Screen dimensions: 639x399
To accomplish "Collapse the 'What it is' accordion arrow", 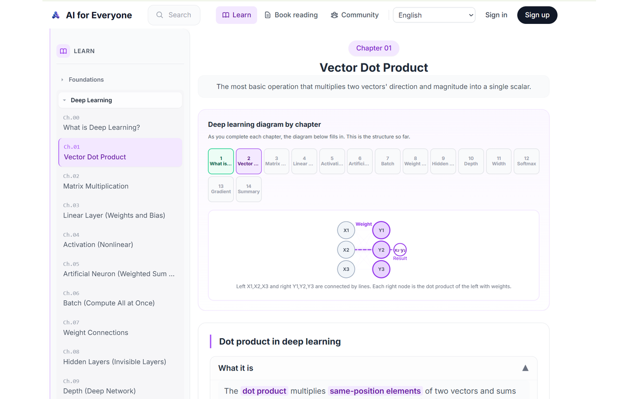I will pyautogui.click(x=525, y=368).
